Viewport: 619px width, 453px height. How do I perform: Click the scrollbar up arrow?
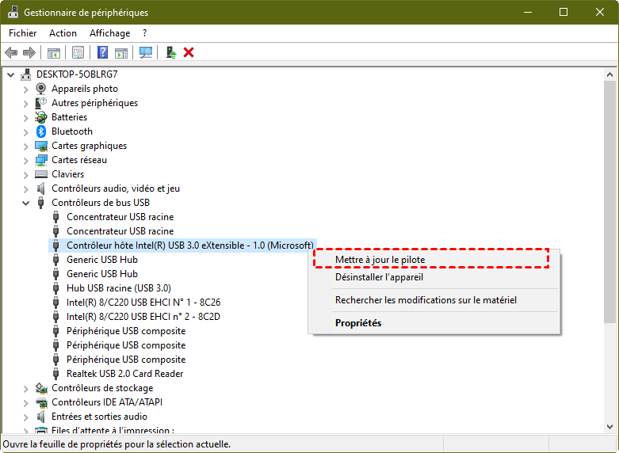[609, 74]
